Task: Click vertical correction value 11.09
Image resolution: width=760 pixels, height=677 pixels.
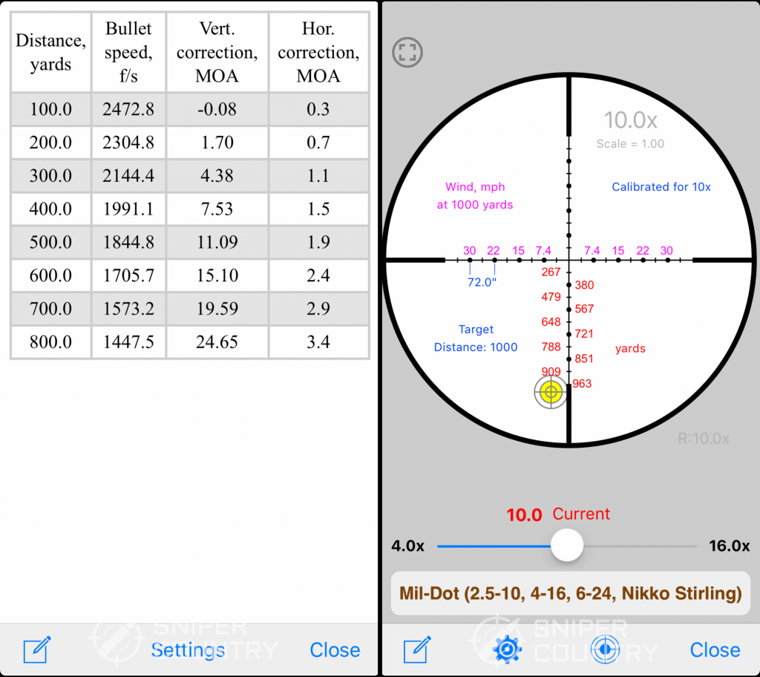Action: click(217, 242)
